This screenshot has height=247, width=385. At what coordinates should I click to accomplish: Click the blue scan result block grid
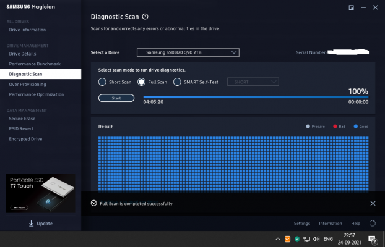pos(233,164)
